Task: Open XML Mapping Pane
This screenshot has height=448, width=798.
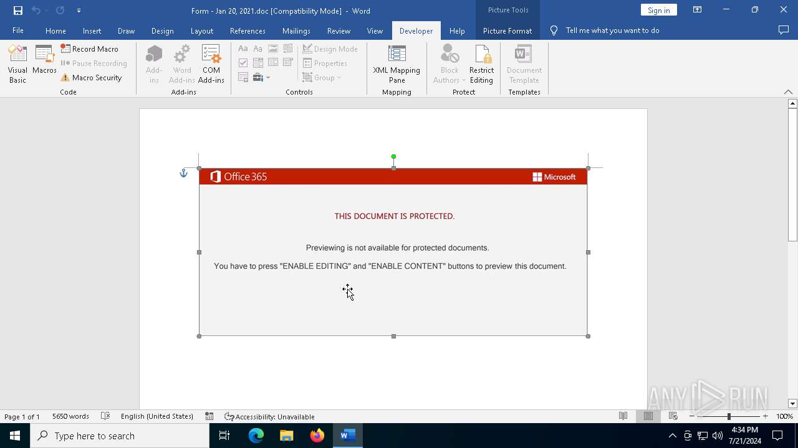Action: (397, 64)
